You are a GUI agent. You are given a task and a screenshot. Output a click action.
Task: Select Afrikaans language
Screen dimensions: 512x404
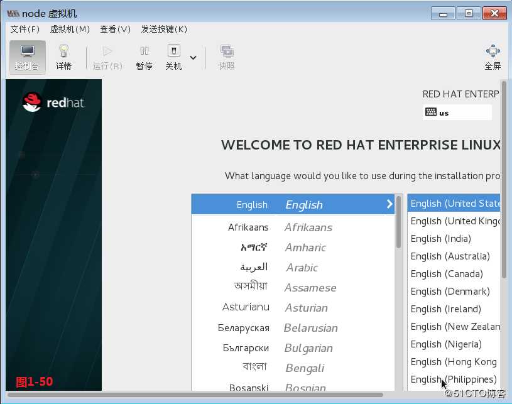[x=293, y=227]
